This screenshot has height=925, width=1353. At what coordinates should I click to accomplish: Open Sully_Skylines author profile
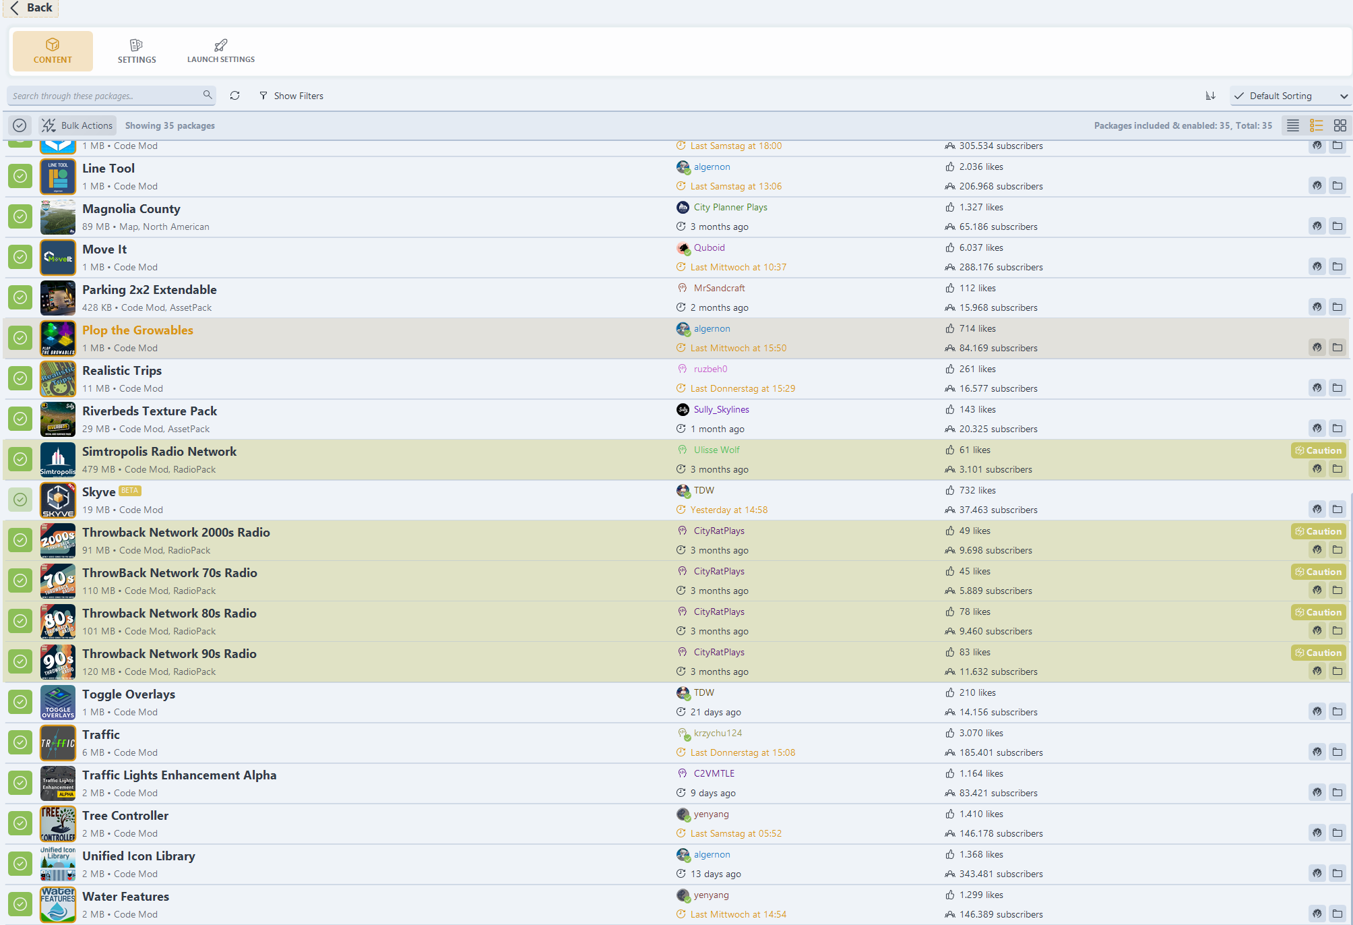721,409
